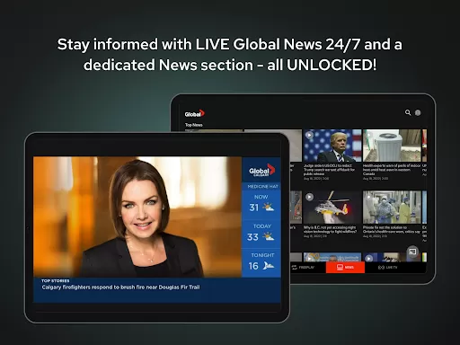This screenshot has height=345, width=460.
Task: Open the B.C. night vision wildfire headline
Action: 330,229
